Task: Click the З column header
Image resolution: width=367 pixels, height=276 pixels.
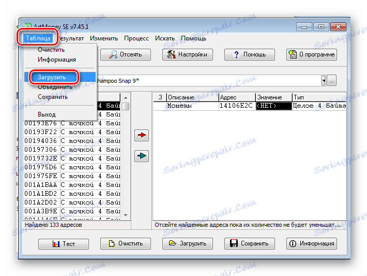Action: [x=160, y=97]
